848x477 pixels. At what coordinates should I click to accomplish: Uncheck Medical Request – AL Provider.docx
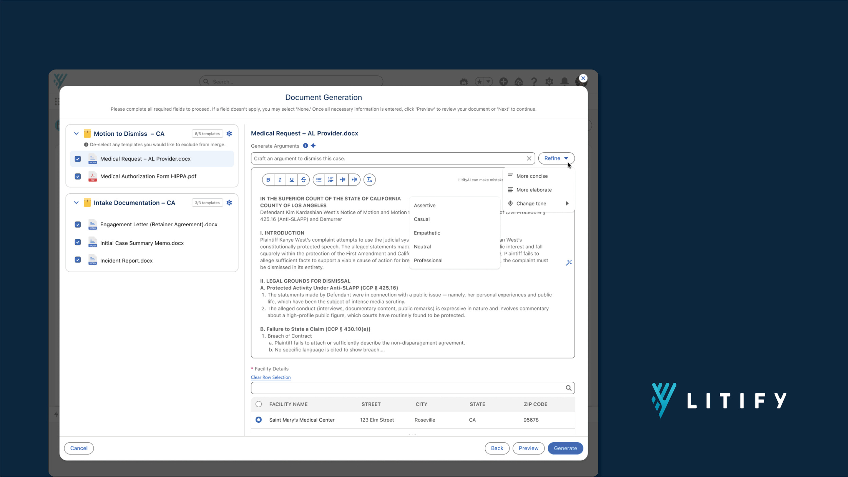tap(78, 159)
